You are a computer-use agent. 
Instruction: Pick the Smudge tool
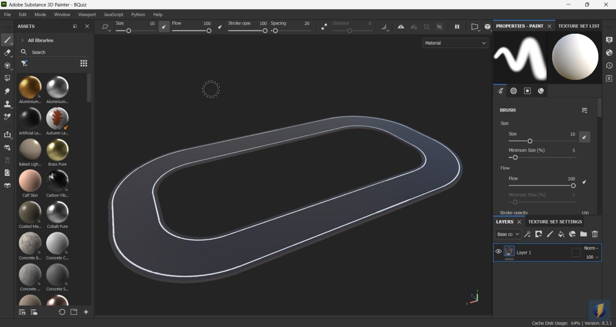pyautogui.click(x=7, y=91)
